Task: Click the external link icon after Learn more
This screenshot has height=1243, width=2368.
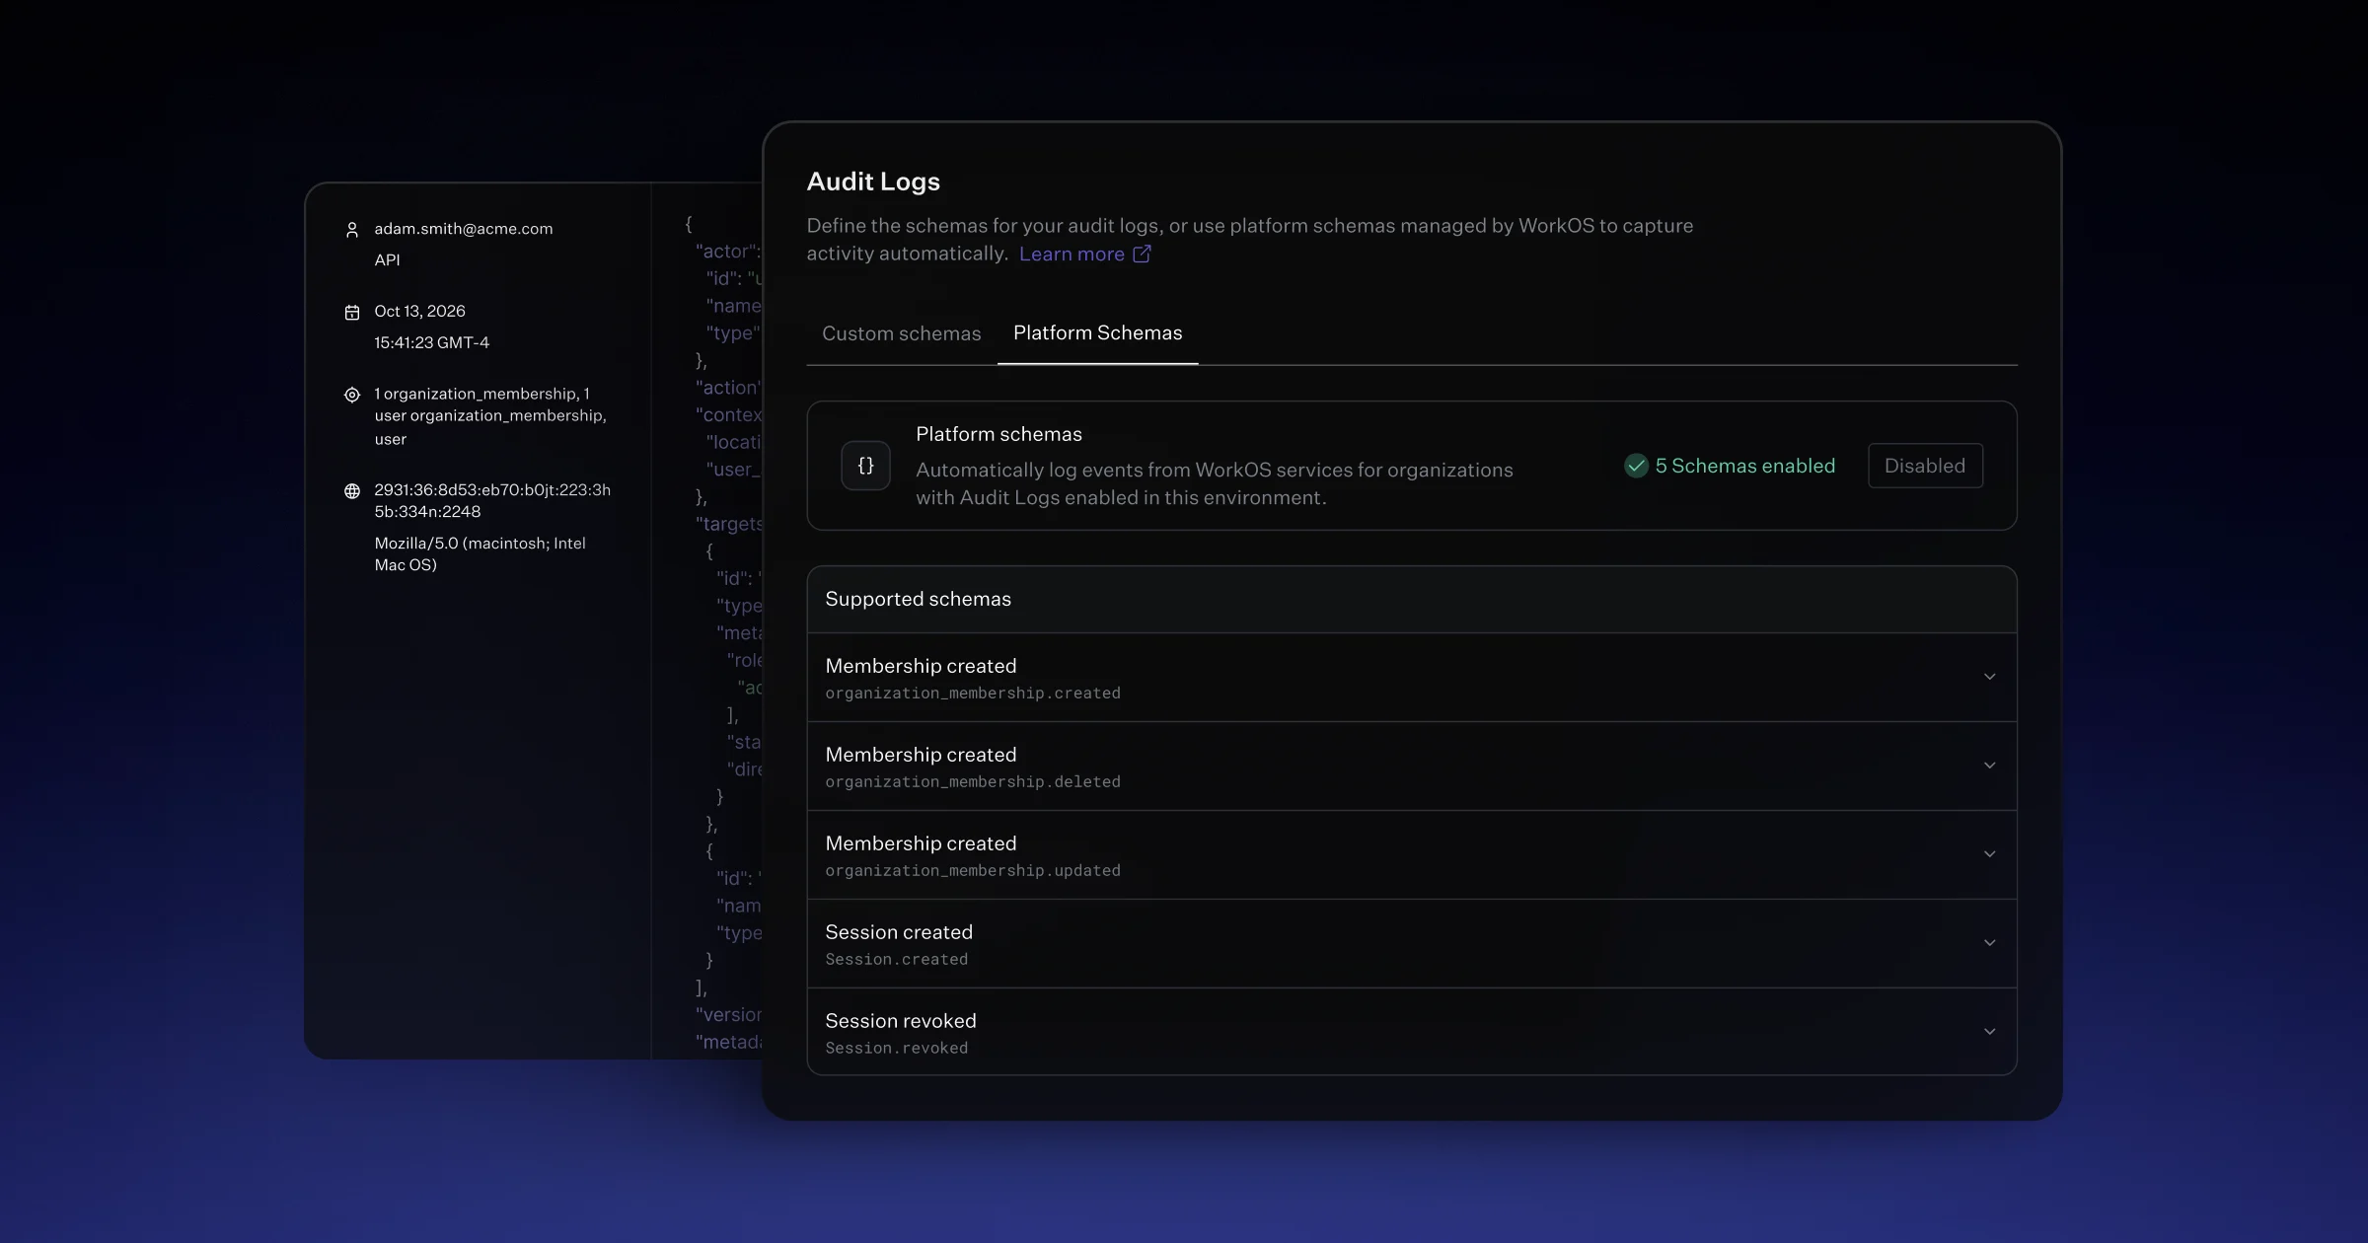Action: (1142, 254)
